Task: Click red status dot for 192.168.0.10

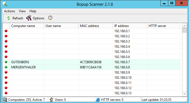Action: pyautogui.click(x=6, y=77)
